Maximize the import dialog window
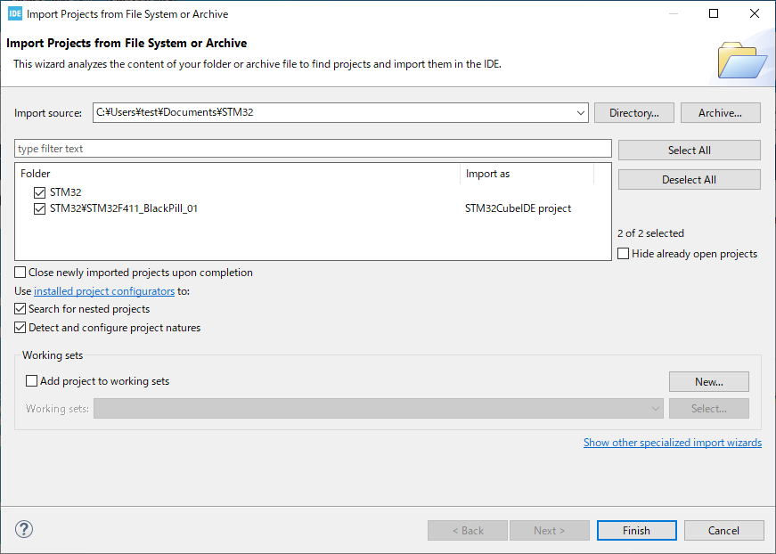The image size is (776, 554). pyautogui.click(x=714, y=13)
